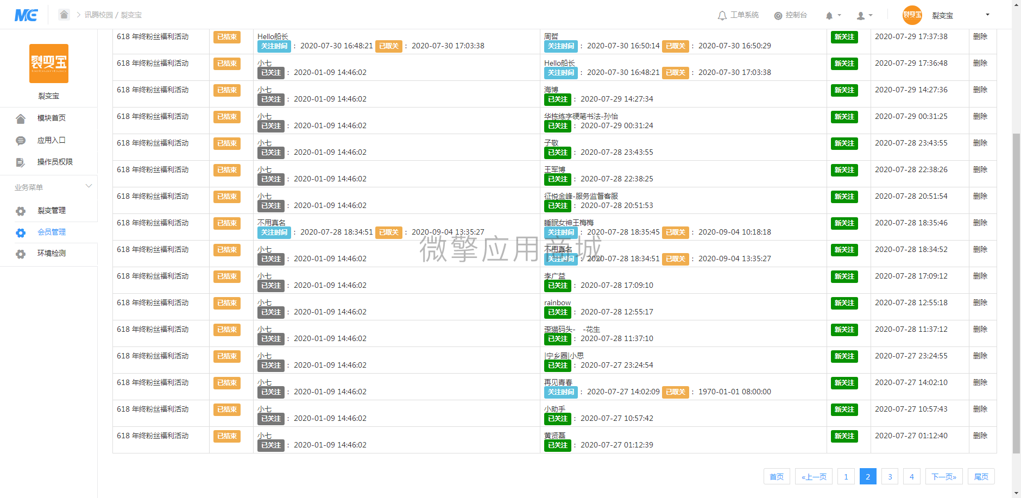
Task: Go to 上一页 previous page
Action: [814, 477]
